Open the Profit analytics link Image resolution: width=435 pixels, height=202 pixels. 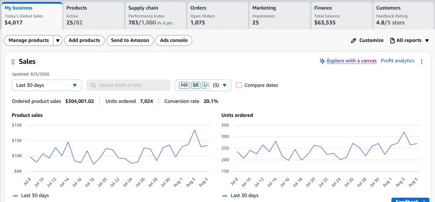pos(397,61)
